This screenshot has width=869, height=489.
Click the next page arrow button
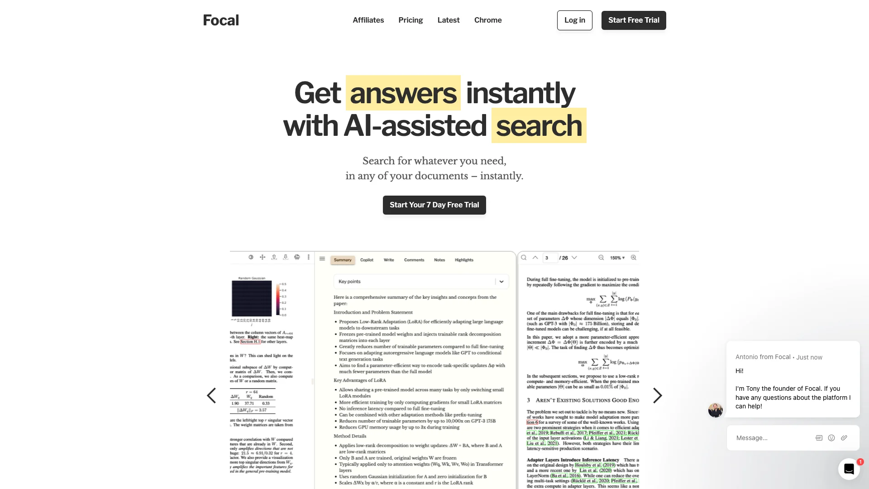click(x=657, y=395)
